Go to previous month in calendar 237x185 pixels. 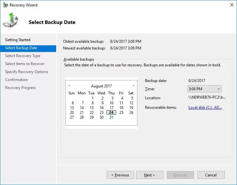(69, 86)
